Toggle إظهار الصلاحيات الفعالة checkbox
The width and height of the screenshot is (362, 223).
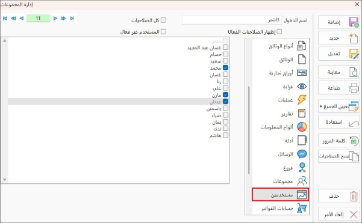279,31
